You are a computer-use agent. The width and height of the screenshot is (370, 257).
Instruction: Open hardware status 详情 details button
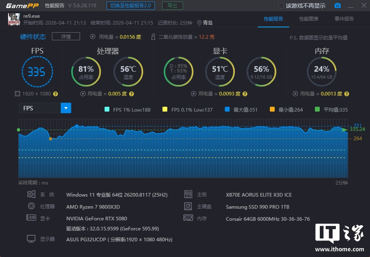click(x=66, y=37)
